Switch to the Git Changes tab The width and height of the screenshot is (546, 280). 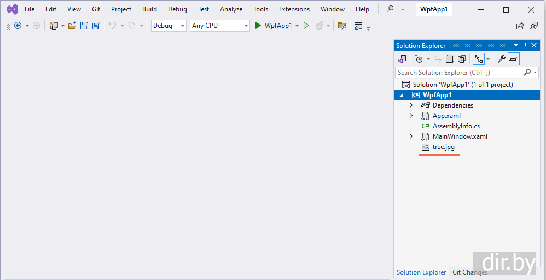468,272
